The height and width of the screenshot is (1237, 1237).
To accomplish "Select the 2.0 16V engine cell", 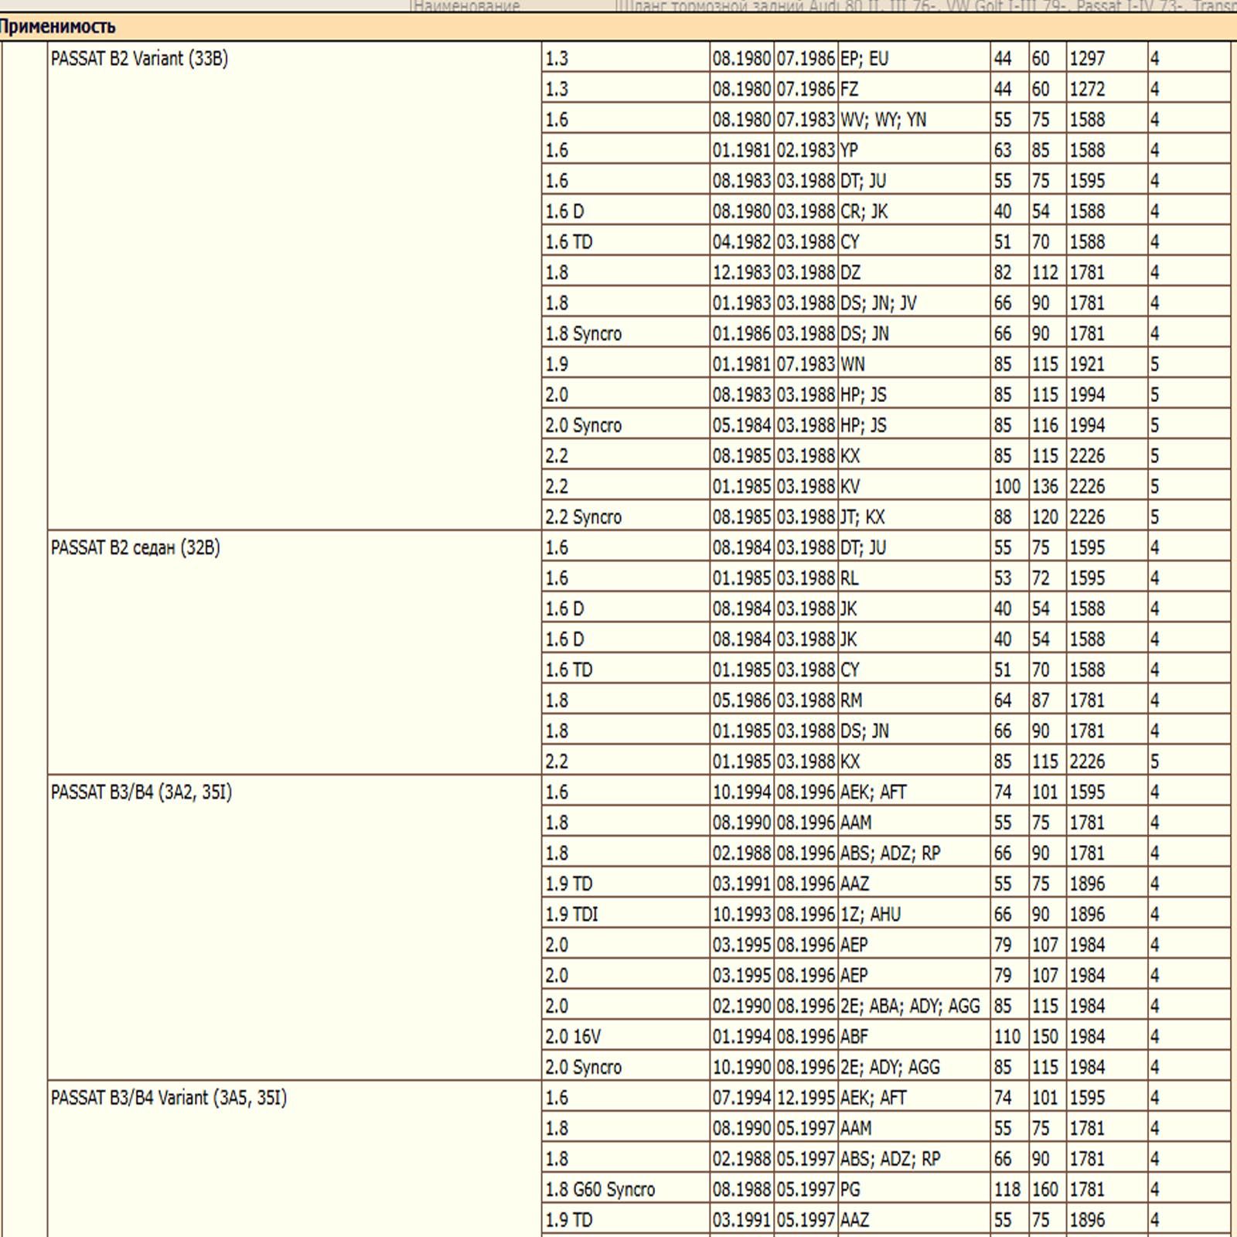I will click(x=625, y=1037).
